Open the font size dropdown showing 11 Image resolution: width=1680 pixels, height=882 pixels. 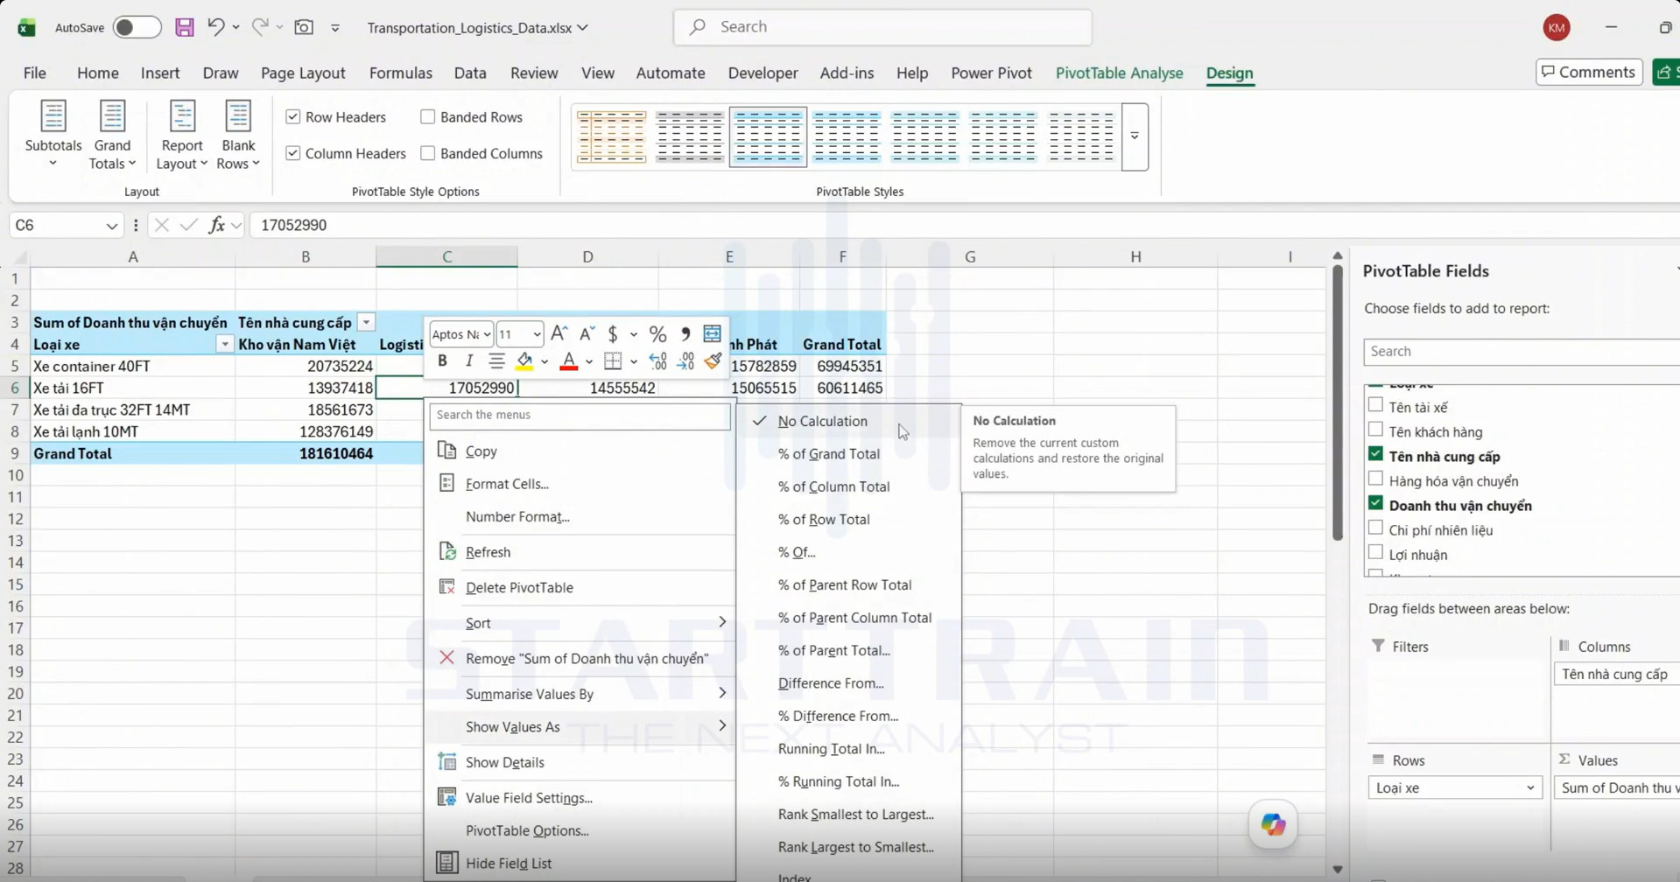537,333
